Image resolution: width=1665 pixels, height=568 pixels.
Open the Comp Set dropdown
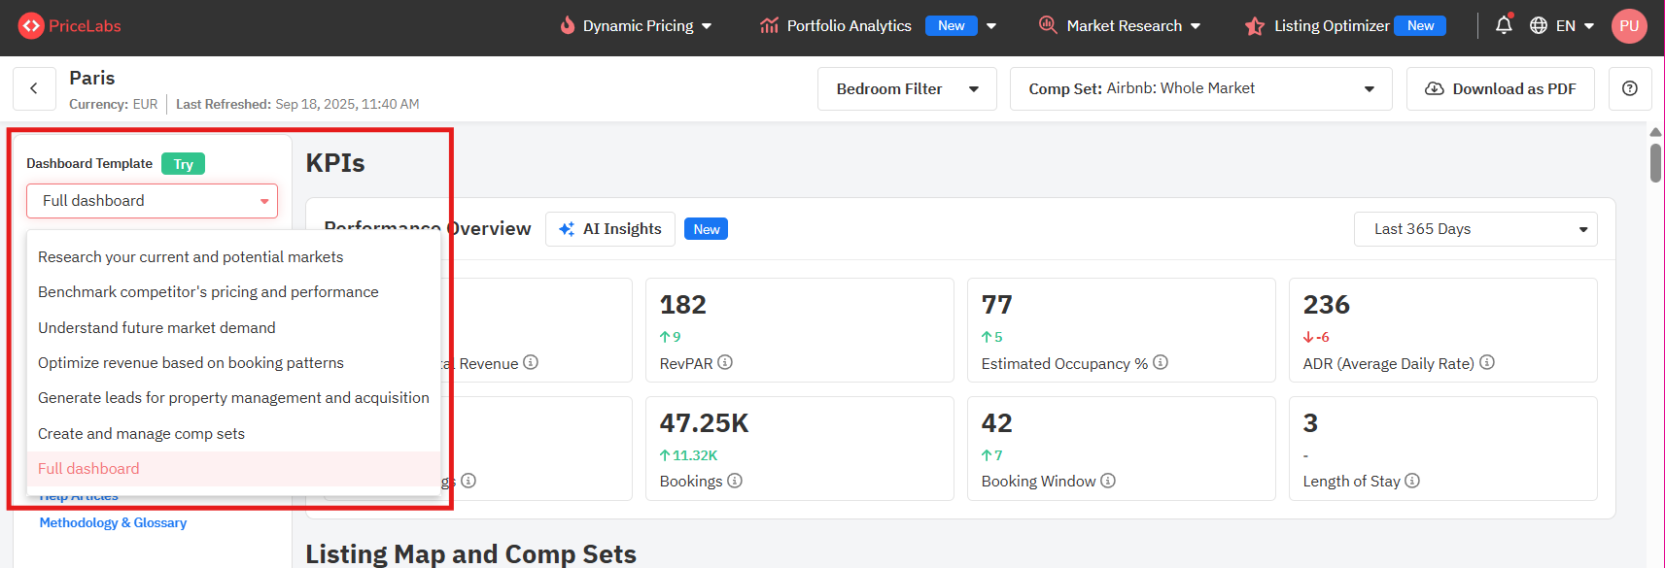click(x=1200, y=88)
